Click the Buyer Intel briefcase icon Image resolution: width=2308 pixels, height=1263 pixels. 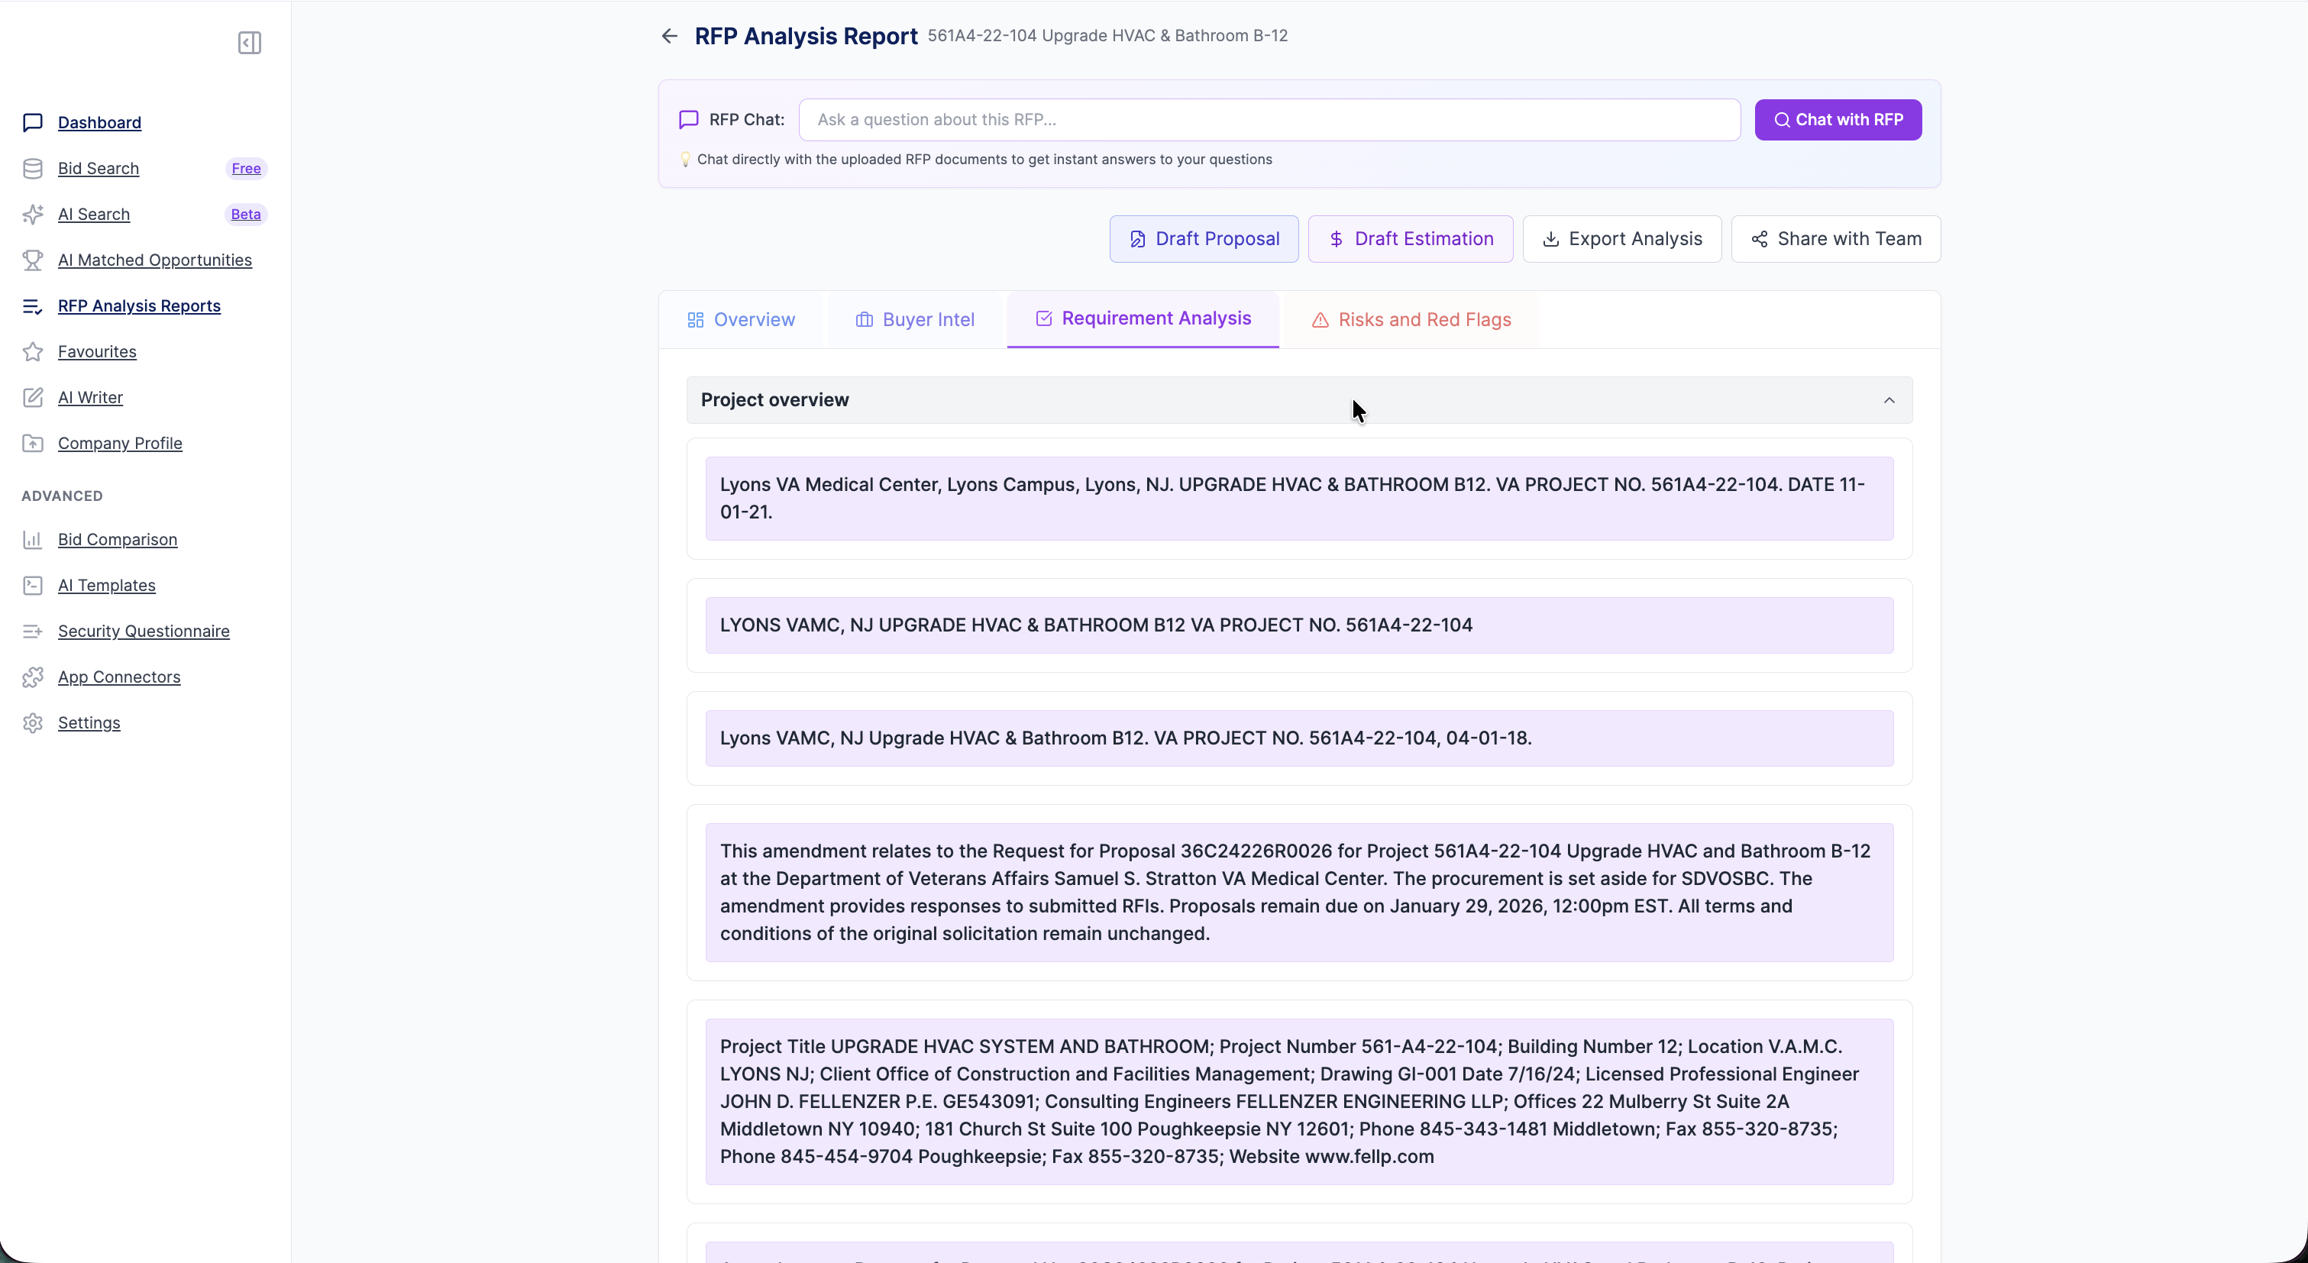(x=864, y=320)
